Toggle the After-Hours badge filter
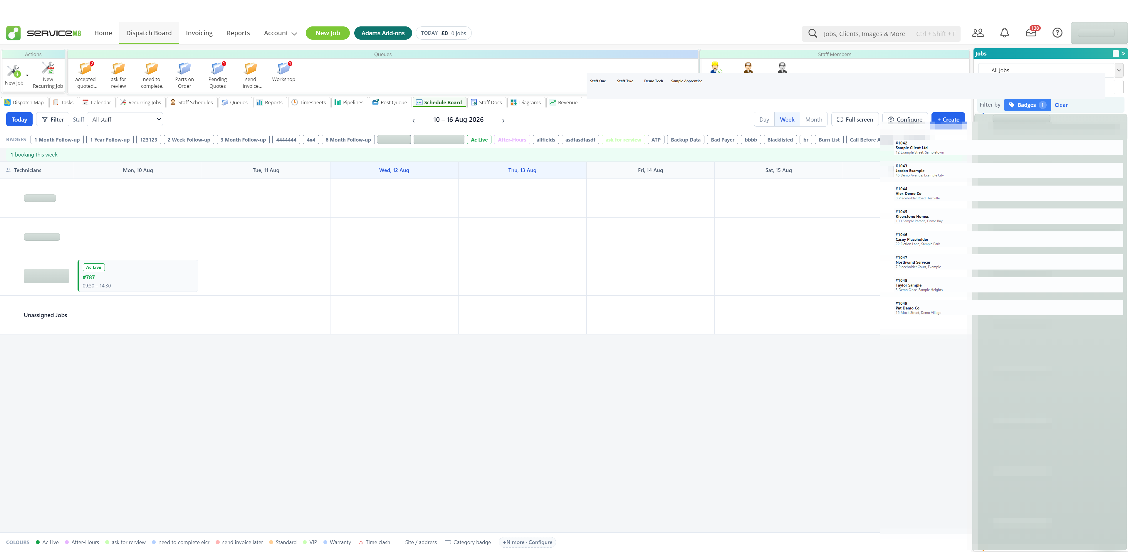Viewport: 1128px width, 552px height. point(512,140)
